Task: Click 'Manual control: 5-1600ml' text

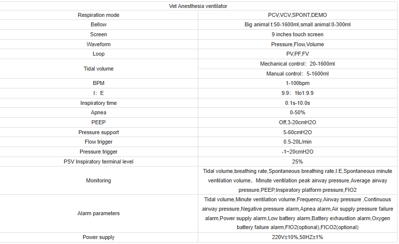Action: click(297, 74)
